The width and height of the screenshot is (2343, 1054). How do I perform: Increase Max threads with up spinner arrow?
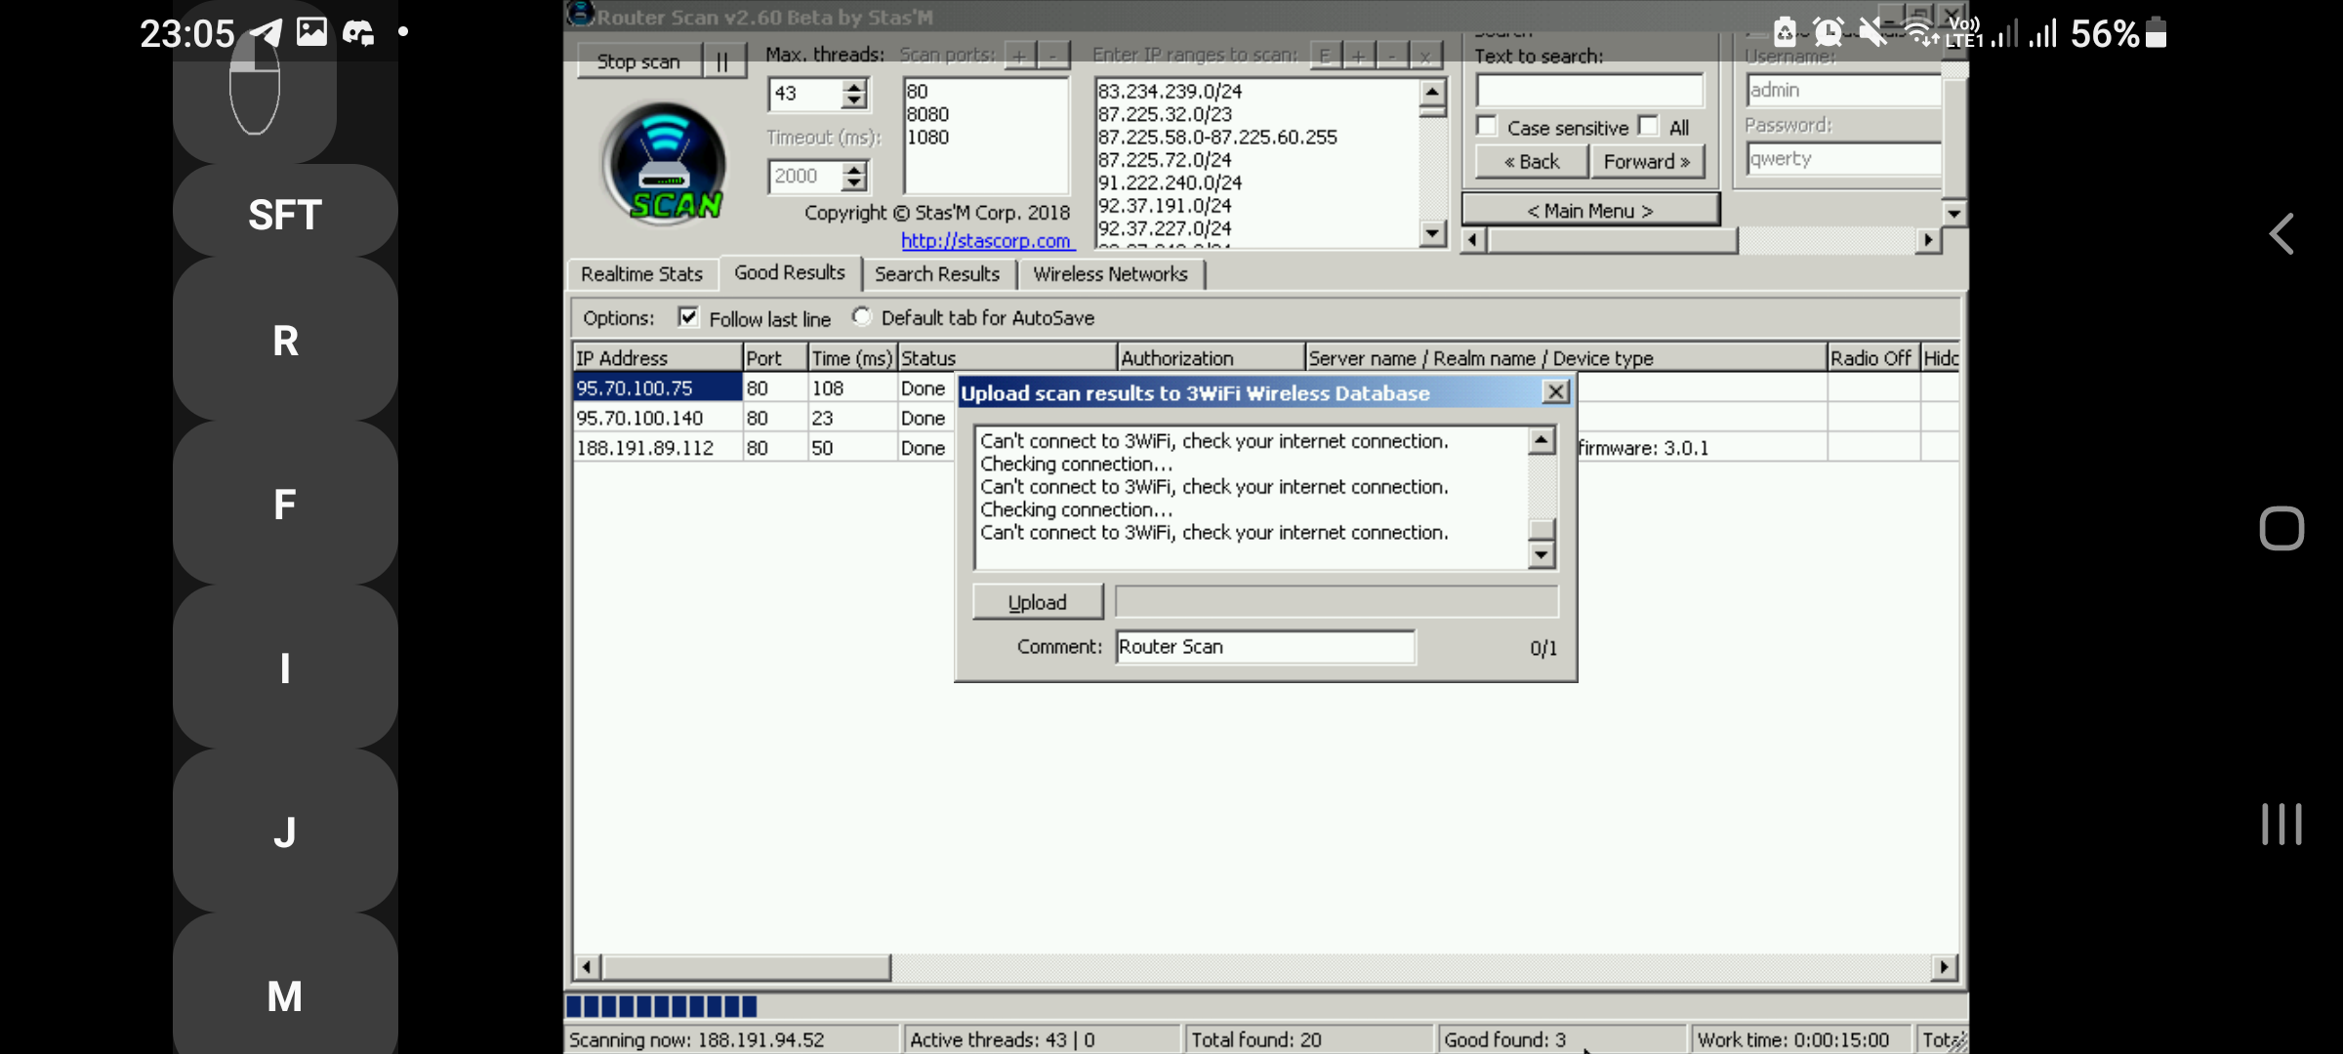point(854,87)
